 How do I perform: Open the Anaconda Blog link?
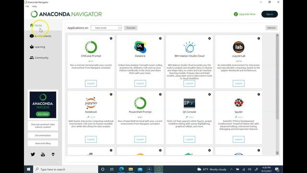pos(43,143)
